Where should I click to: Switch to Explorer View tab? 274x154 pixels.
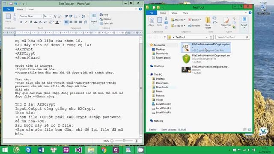point(185,13)
